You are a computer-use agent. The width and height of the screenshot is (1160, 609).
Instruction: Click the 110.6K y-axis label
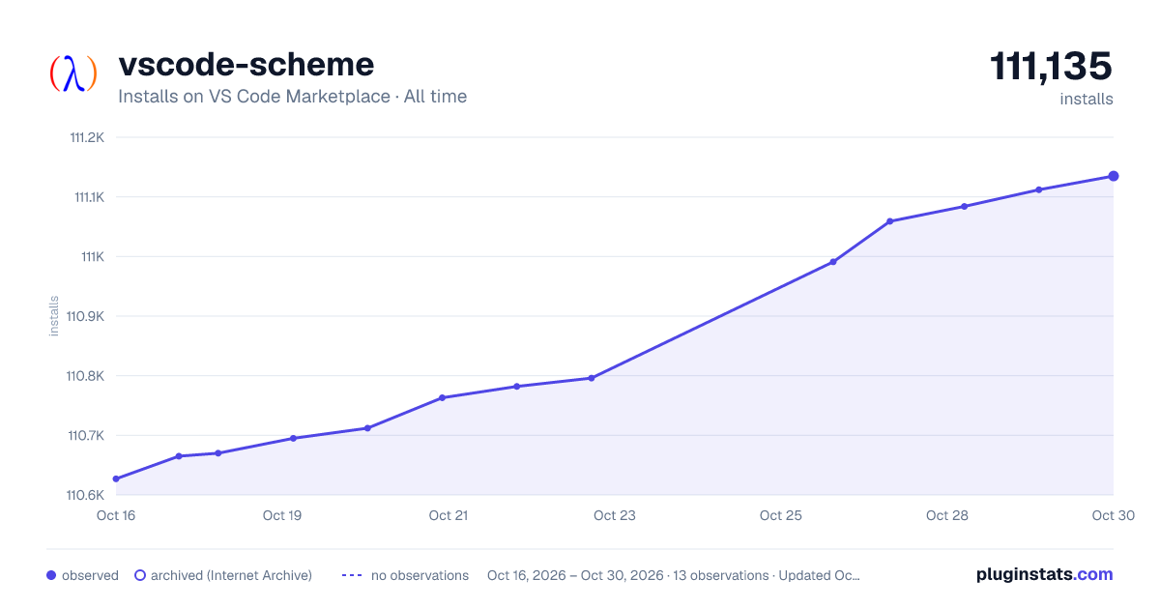pos(85,495)
